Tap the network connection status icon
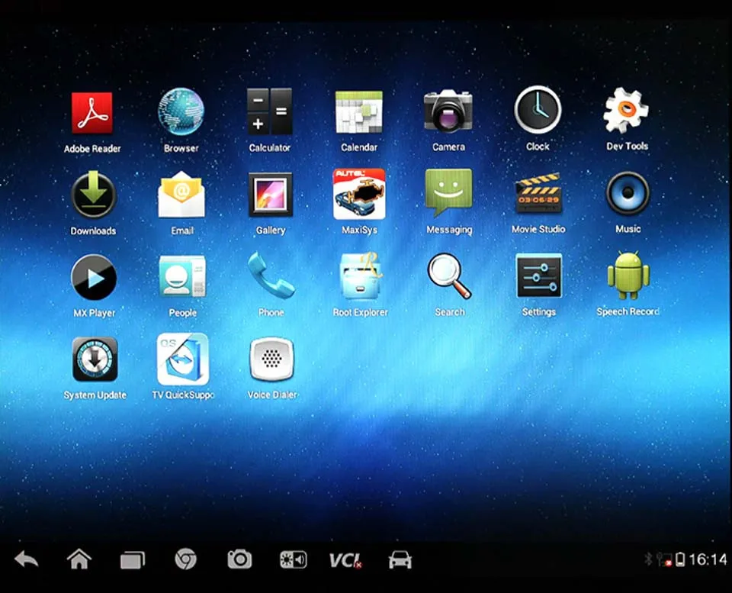Screen dimensions: 732x593 click(x=663, y=559)
